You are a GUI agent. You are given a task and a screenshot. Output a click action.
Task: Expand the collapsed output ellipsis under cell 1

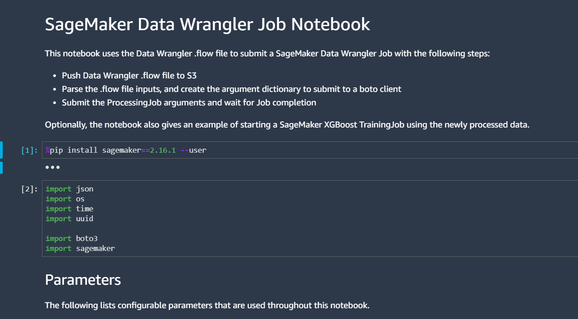tap(52, 167)
